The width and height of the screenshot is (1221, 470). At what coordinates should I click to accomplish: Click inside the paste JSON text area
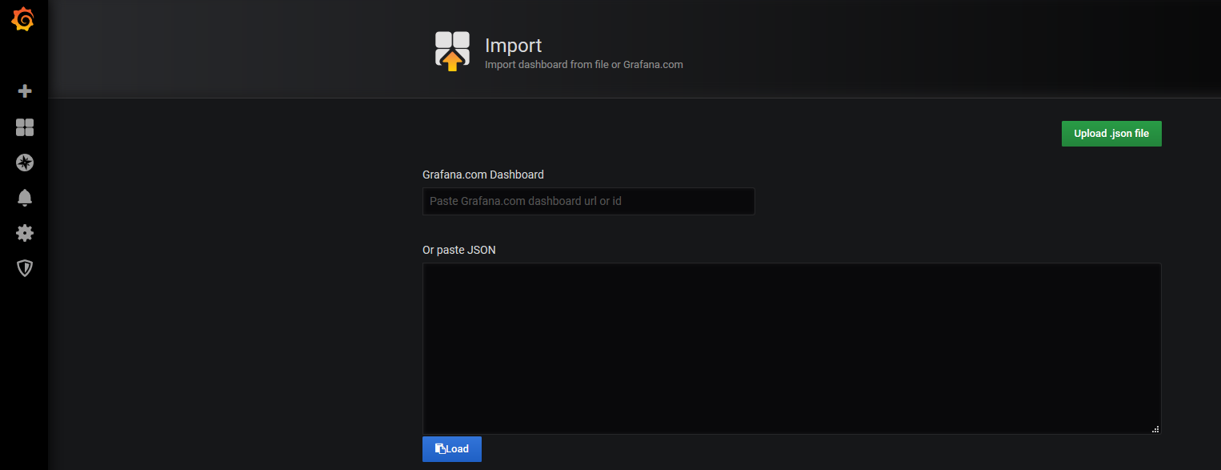pyautogui.click(x=791, y=348)
